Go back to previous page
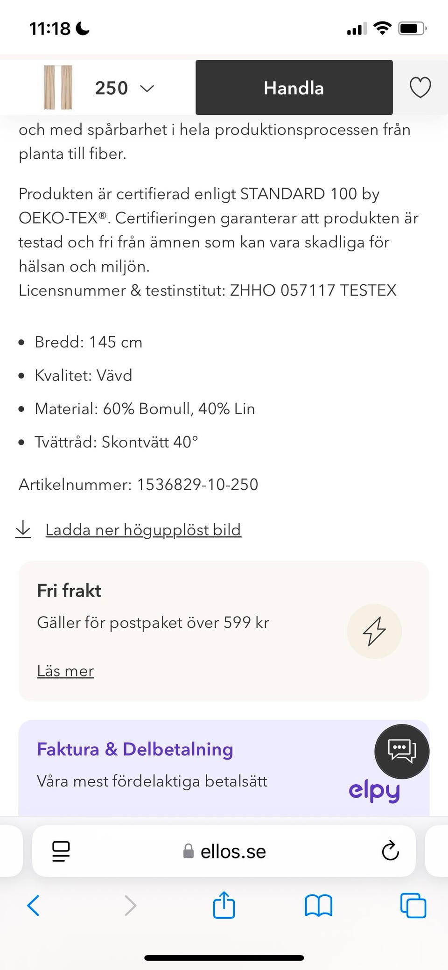Viewport: 448px width, 970px height. pyautogui.click(x=34, y=906)
